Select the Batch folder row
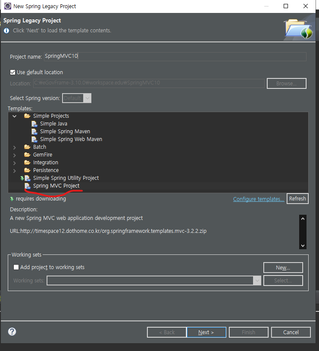This screenshot has width=319, height=351. (40, 147)
